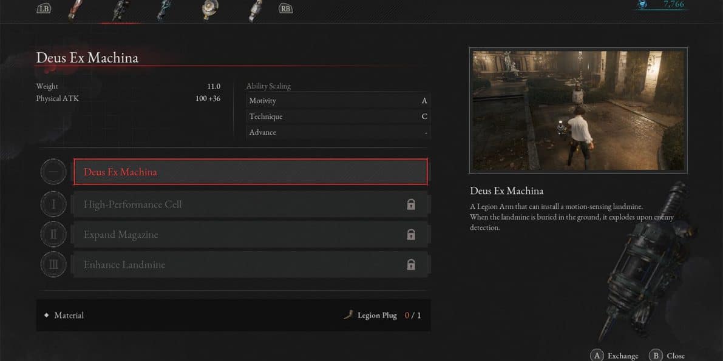Click the Legion Plug material icon
The width and height of the screenshot is (723, 361).
[348, 315]
